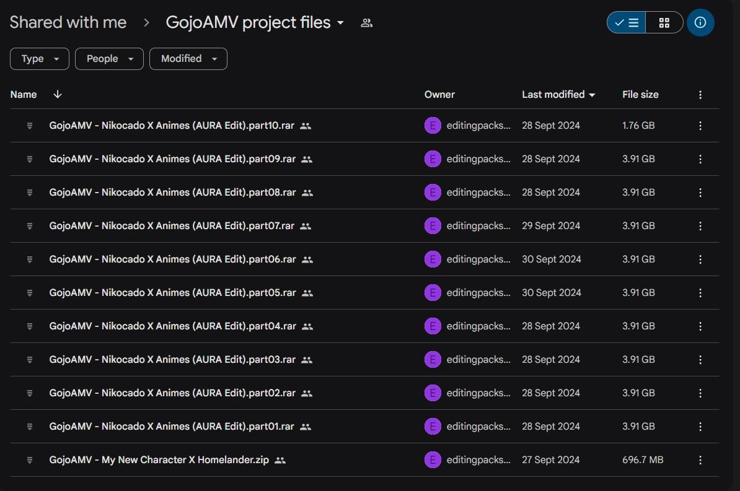740x491 pixels.
Task: Switch to list layout view
Action: pyautogui.click(x=626, y=23)
